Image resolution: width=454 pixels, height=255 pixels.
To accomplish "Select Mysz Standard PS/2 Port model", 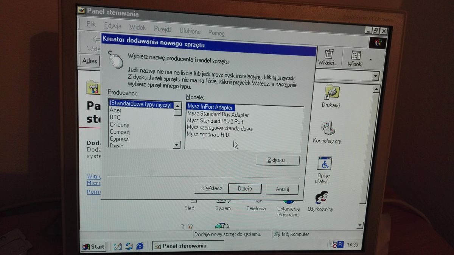I will click(x=215, y=121).
